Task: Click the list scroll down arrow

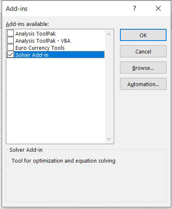Action: coord(109,139)
